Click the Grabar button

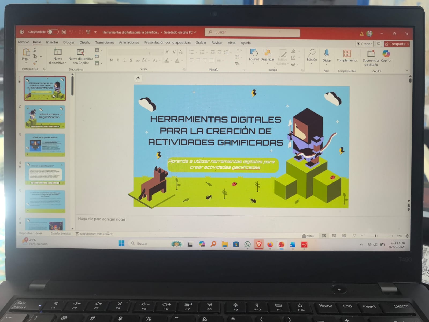364,44
